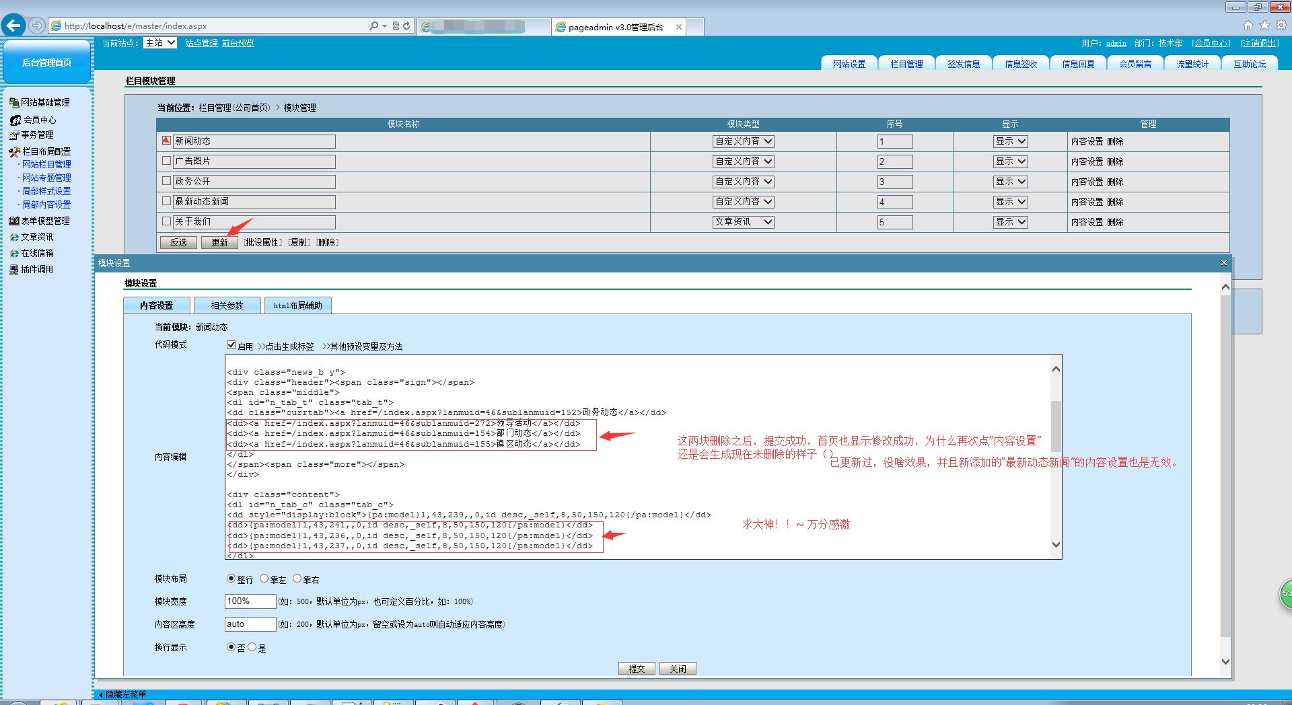The width and height of the screenshot is (1292, 705).
Task: Select the 靠左 layout radio button
Action: click(x=264, y=579)
